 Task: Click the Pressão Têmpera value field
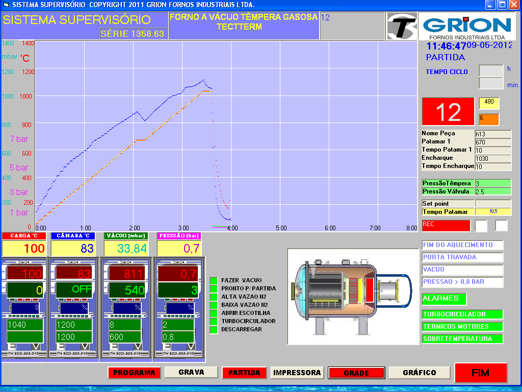point(493,183)
